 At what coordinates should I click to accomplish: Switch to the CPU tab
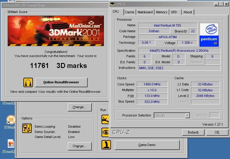coord(117,12)
